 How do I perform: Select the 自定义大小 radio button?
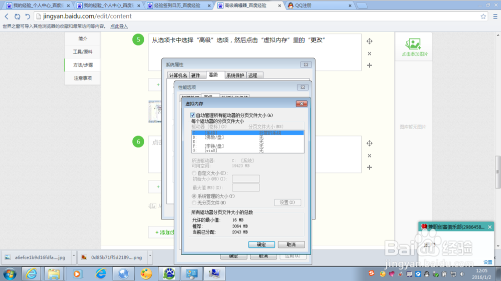coord(194,173)
